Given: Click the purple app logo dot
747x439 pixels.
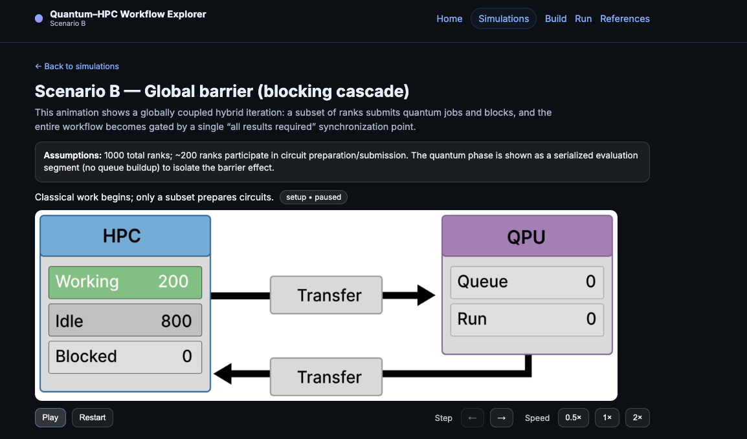Looking at the screenshot, I should click(39, 19).
